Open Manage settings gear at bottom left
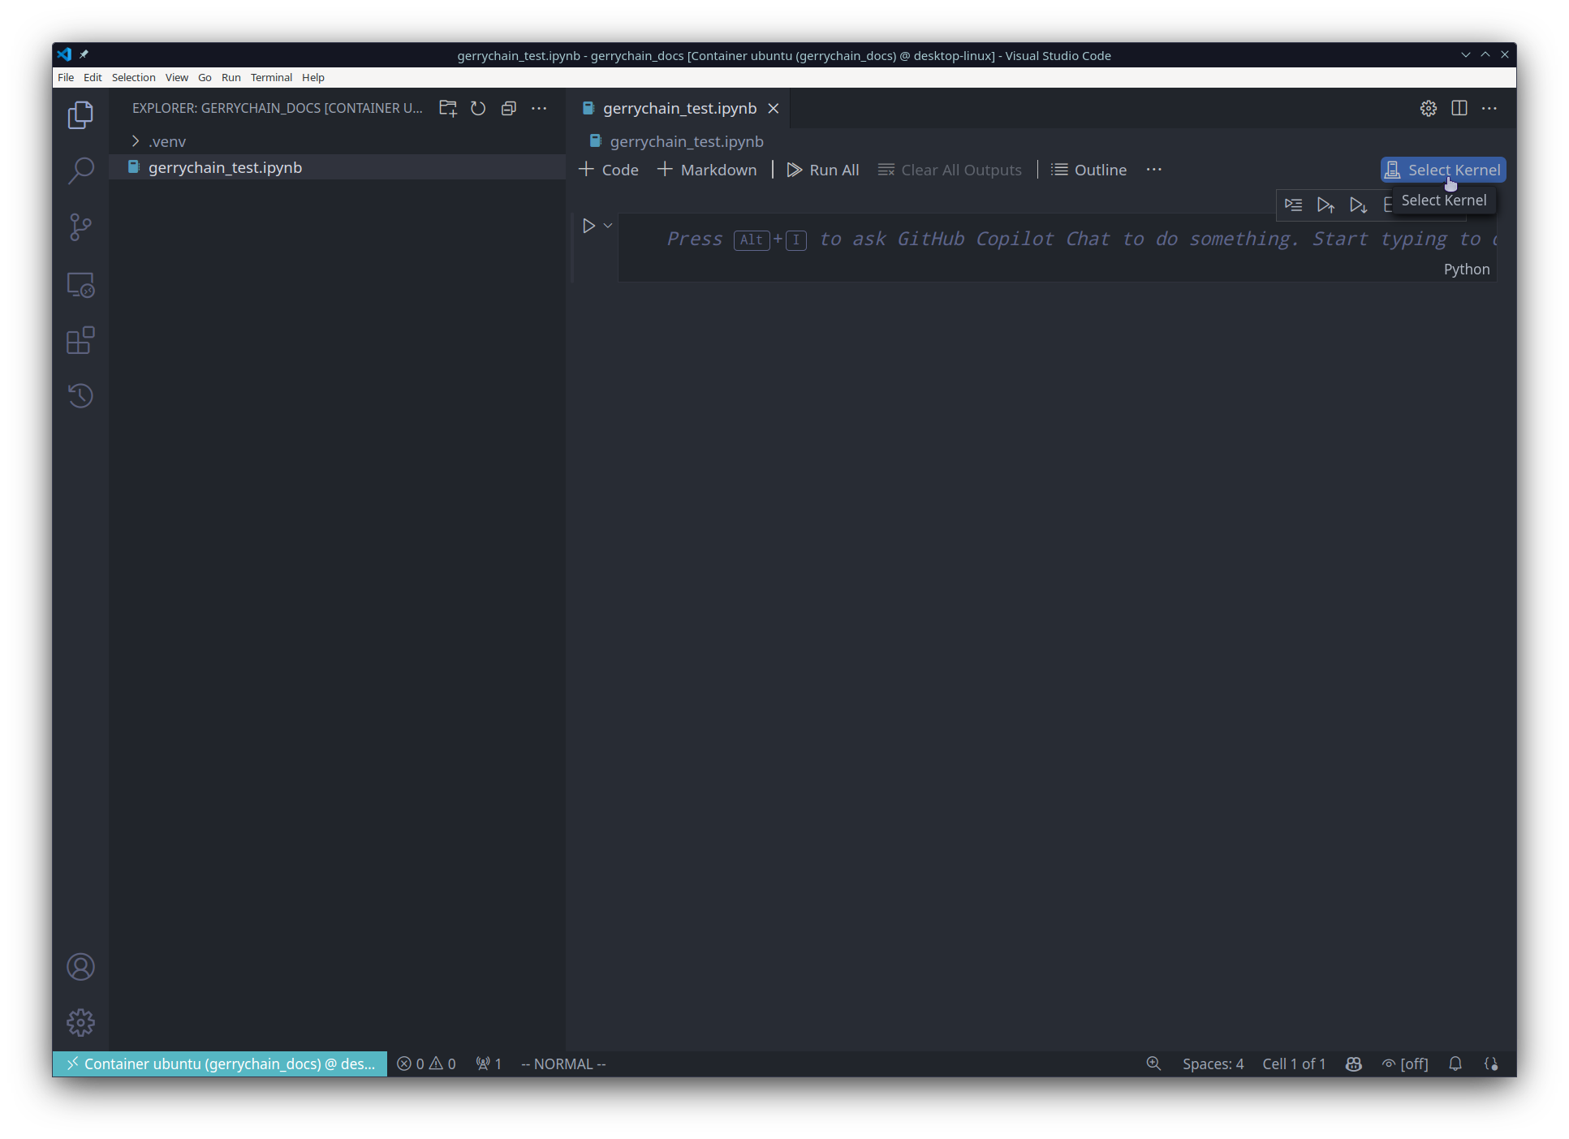1569x1139 pixels. click(x=80, y=1022)
